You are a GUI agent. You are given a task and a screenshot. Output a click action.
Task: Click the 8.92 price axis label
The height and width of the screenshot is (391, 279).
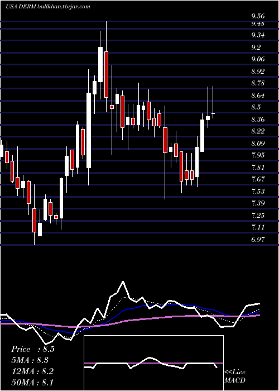258,71
